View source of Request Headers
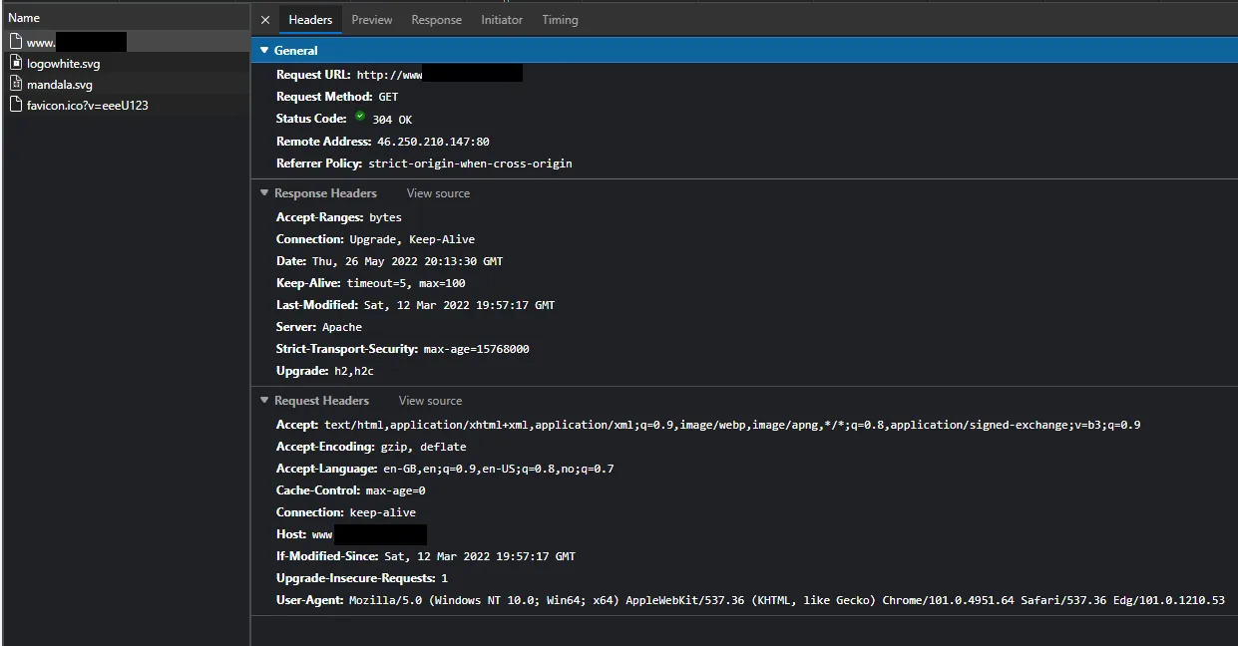 tap(430, 401)
